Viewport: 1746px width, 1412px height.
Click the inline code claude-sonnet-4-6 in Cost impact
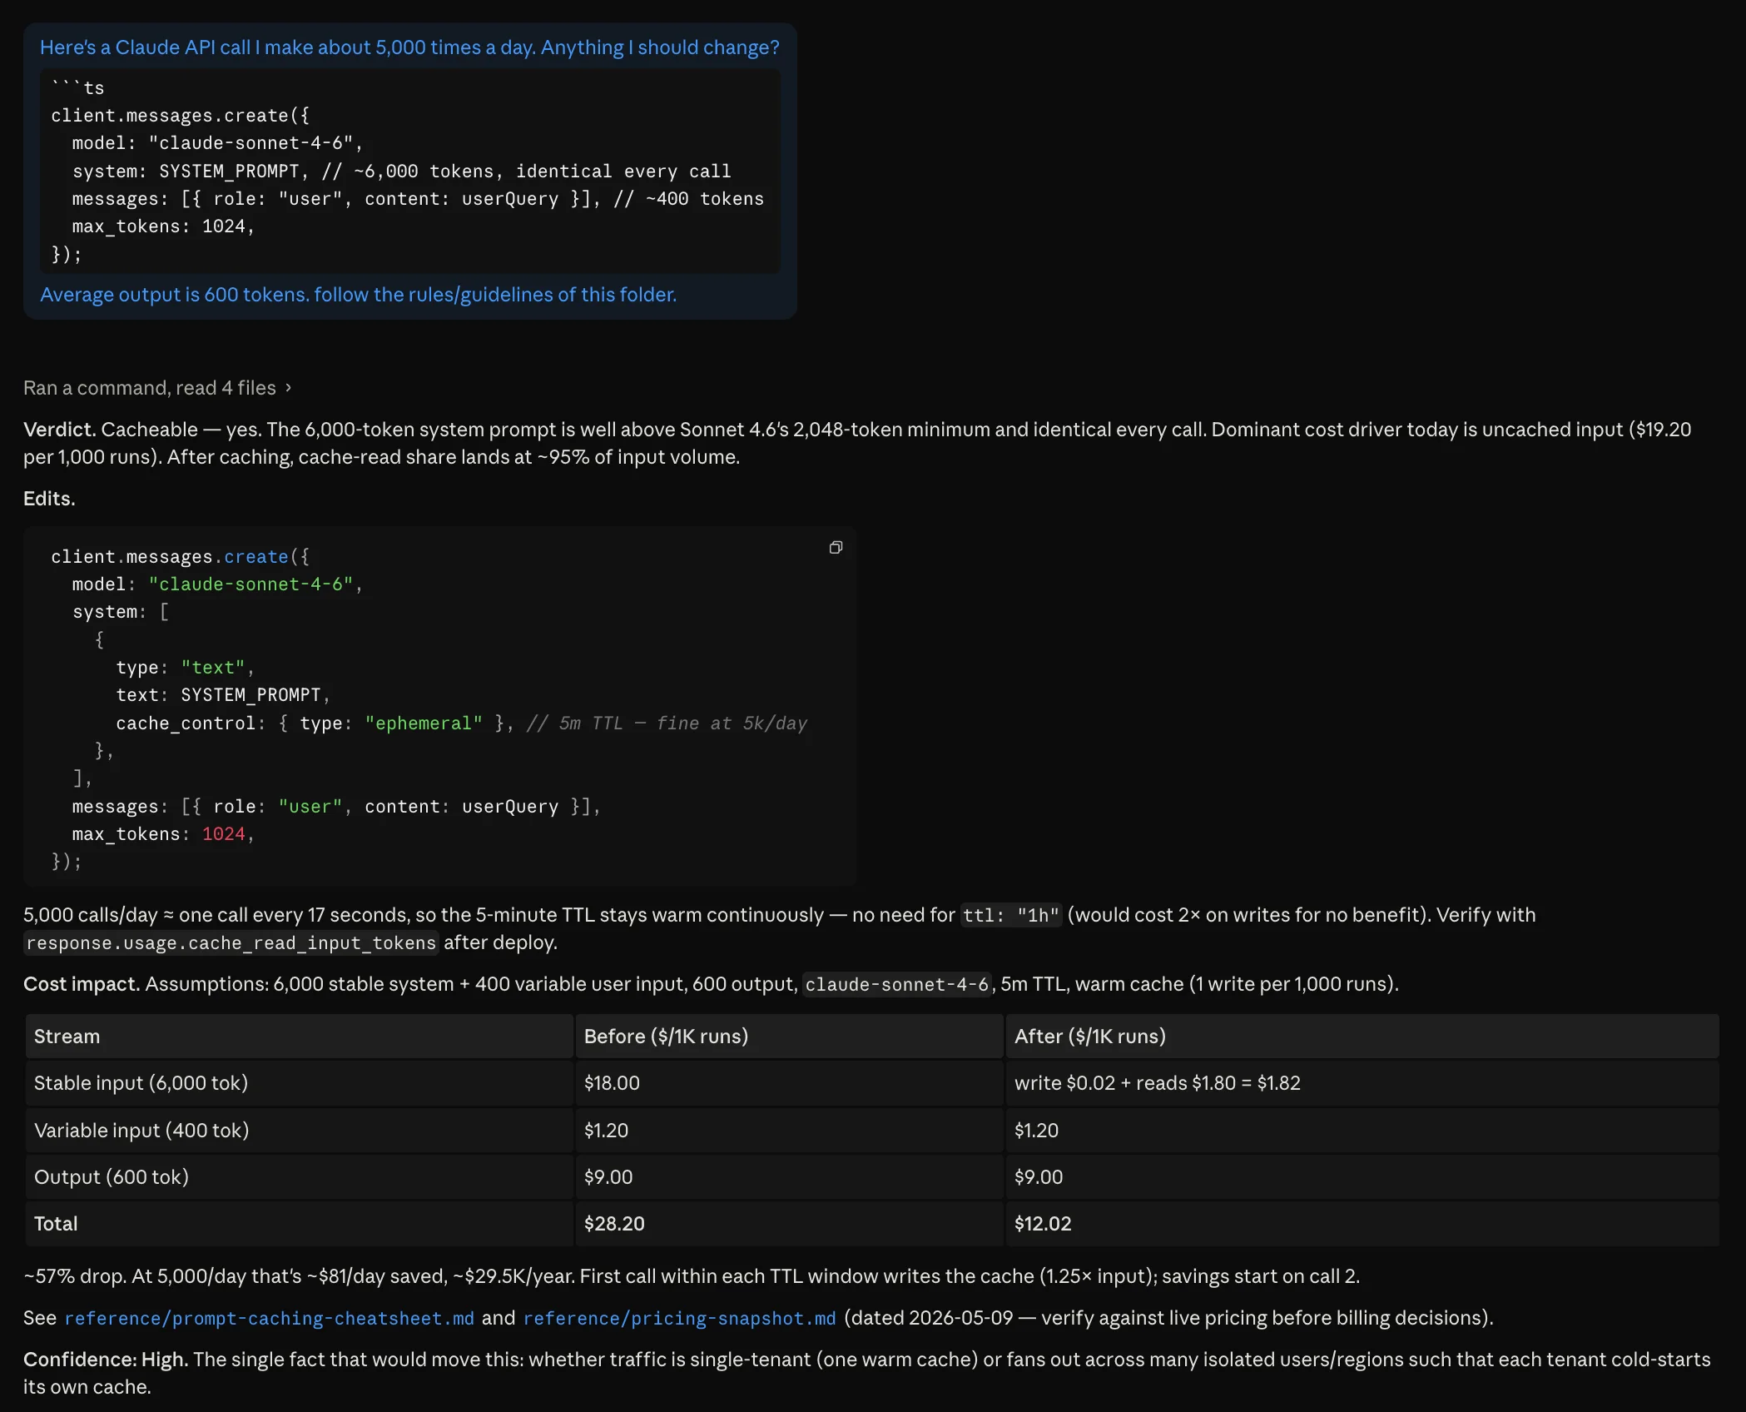(896, 984)
